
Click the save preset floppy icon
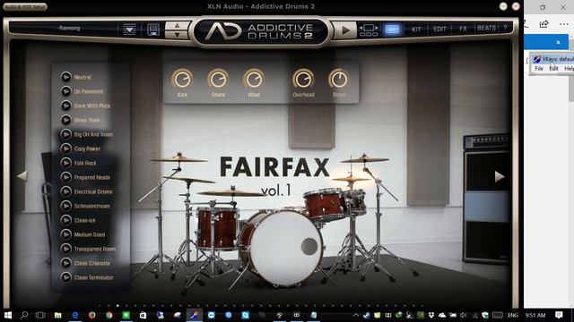coord(153,30)
